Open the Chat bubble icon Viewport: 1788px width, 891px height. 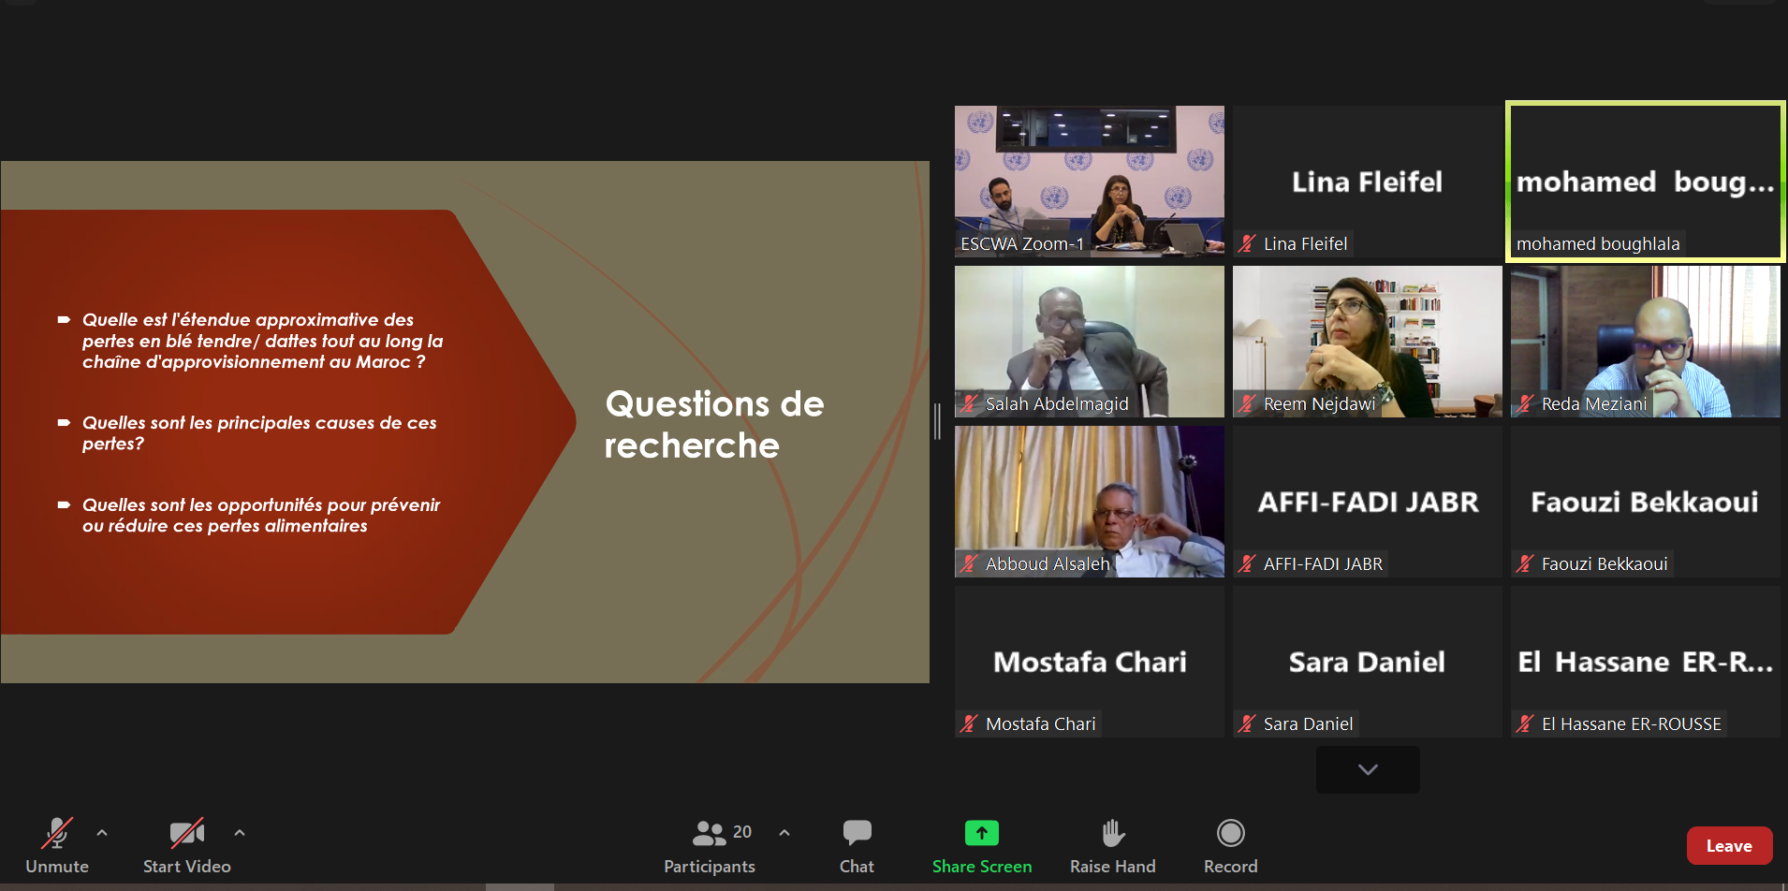coord(857,832)
